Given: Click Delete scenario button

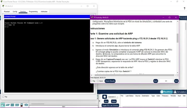Looking at the screenshot, I should (114, 101).
